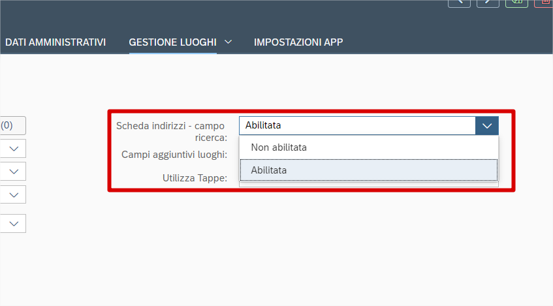Open the IMPOSTAZIONI APP tab
The height and width of the screenshot is (306, 553).
298,42
